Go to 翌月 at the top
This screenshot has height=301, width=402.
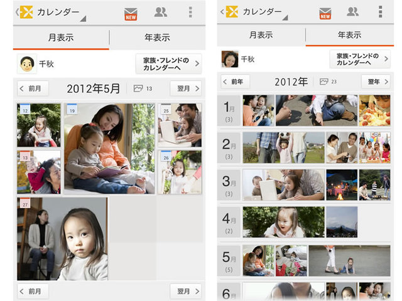(x=186, y=88)
